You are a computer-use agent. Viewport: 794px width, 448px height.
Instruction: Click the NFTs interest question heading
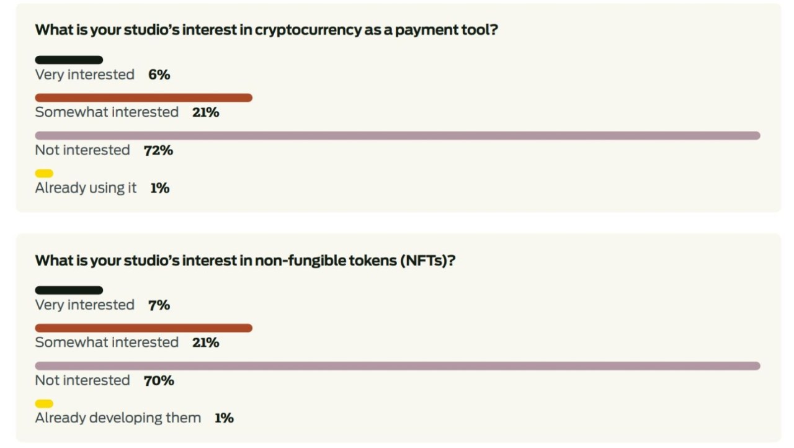(245, 260)
